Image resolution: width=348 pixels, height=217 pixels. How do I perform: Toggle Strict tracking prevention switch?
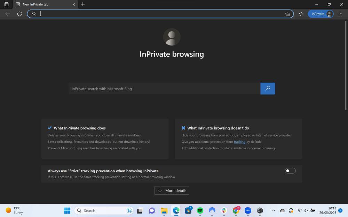(x=290, y=171)
